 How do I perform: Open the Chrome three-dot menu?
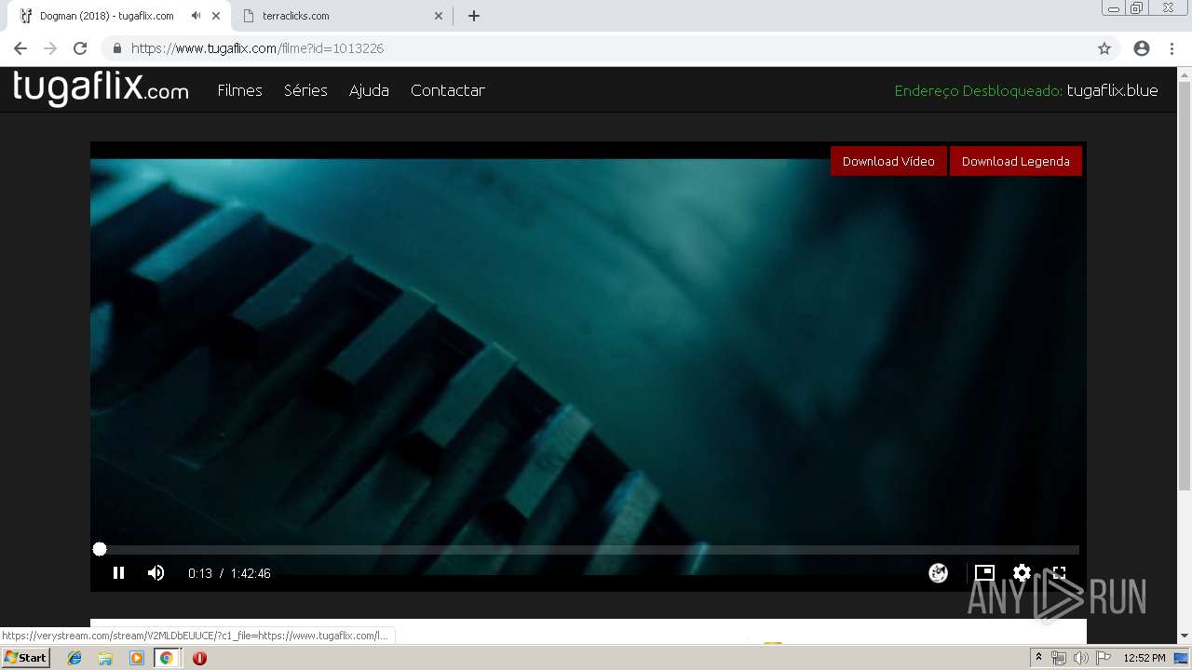point(1171,48)
